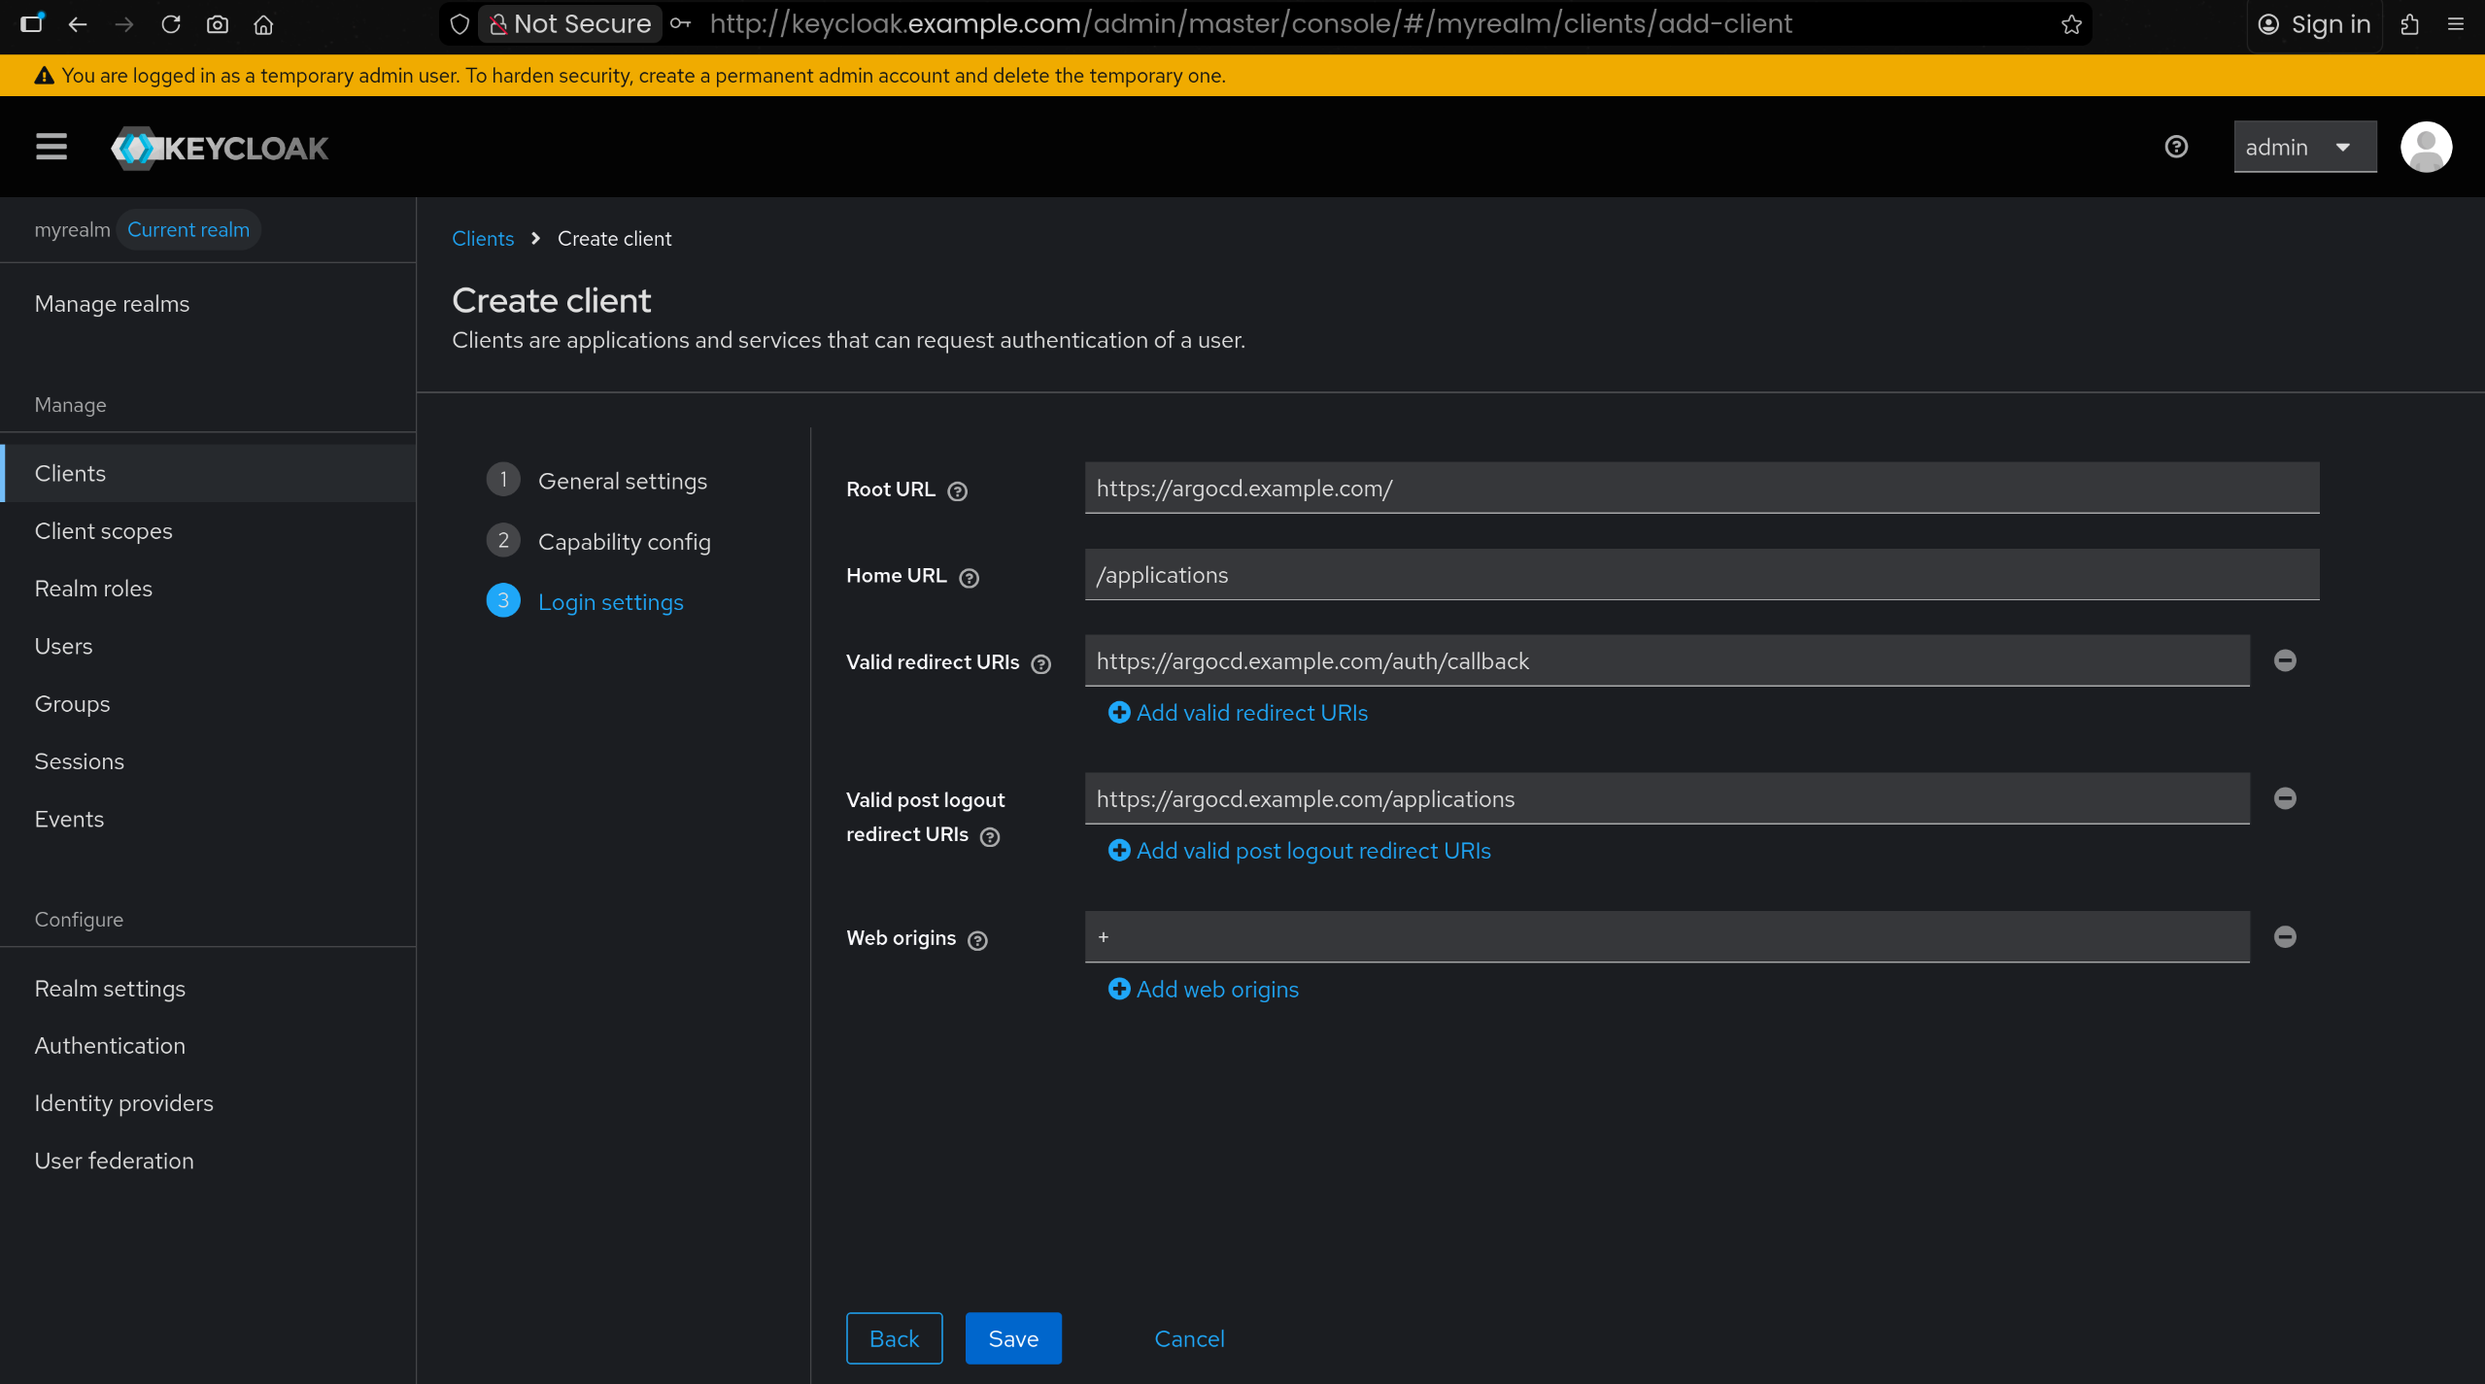Image resolution: width=2485 pixels, height=1384 pixels.
Task: Click into the Home URL input field
Action: [1700, 575]
